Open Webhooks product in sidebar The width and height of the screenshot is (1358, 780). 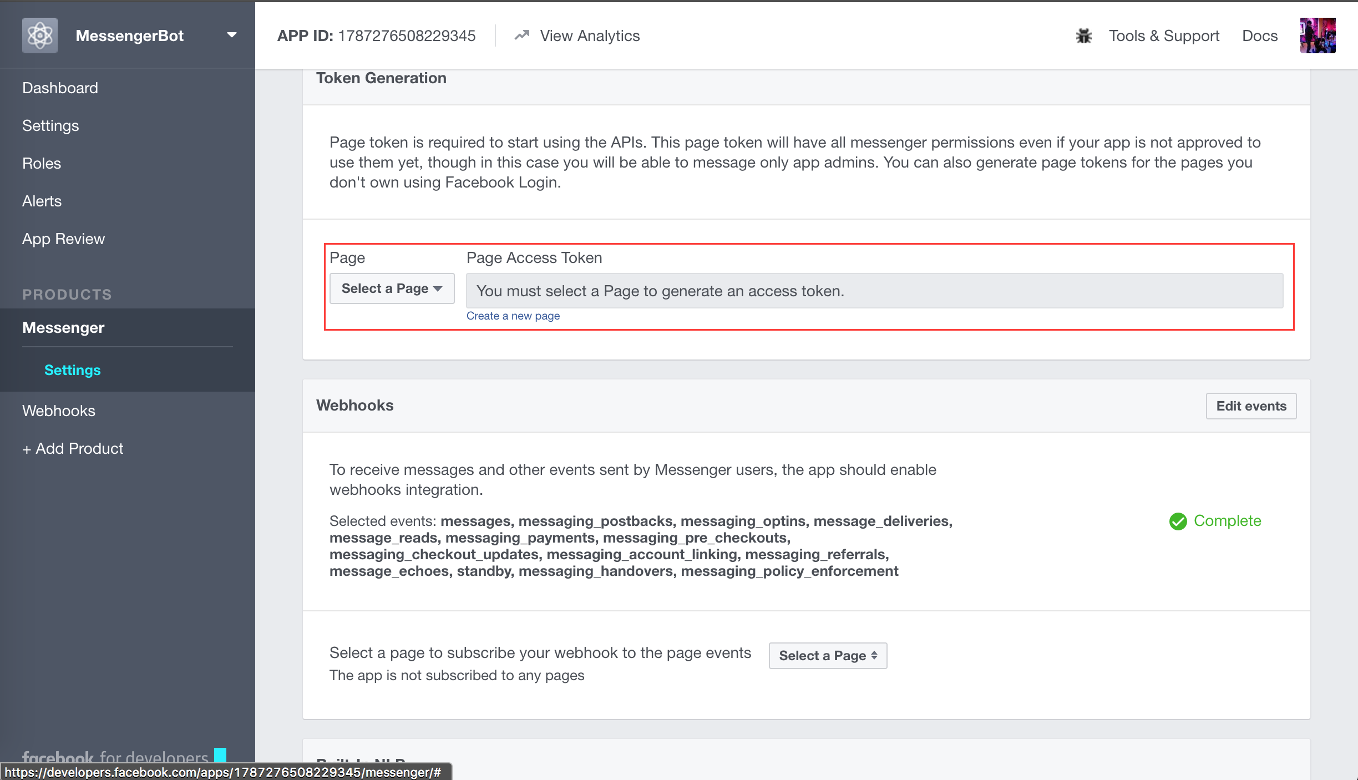[x=59, y=411]
